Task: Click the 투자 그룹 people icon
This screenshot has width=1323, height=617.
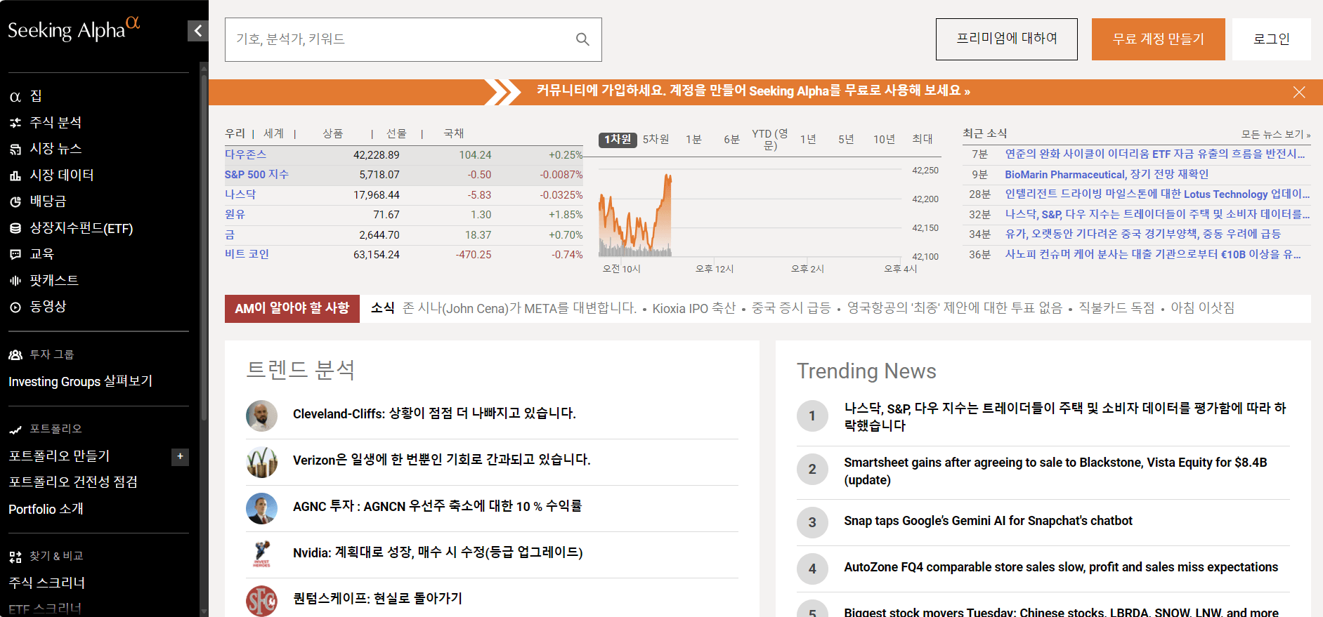Action: click(15, 355)
